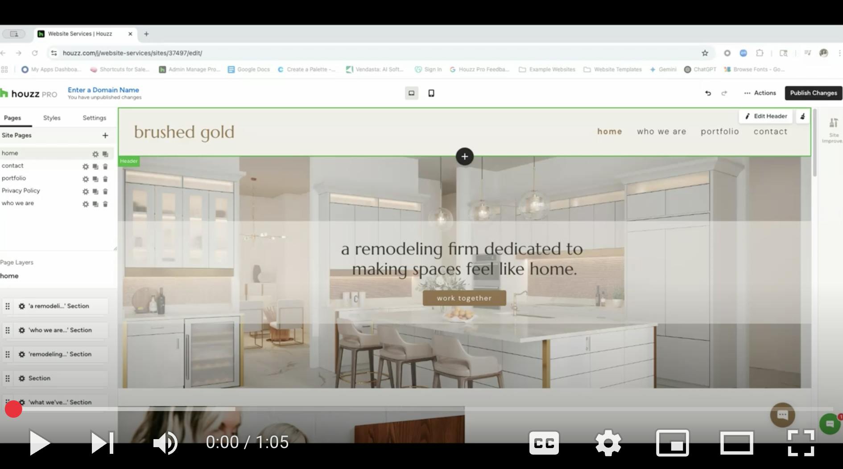Open video player settings gear
This screenshot has width=843, height=469.
(608, 443)
